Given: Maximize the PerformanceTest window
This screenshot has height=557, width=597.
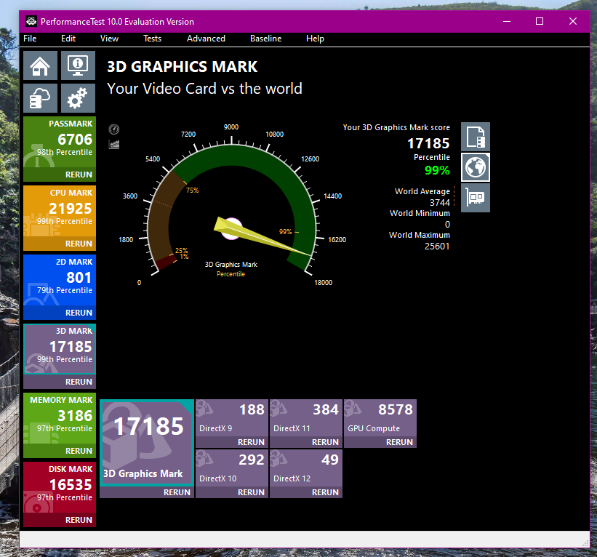Looking at the screenshot, I should click(x=540, y=21).
